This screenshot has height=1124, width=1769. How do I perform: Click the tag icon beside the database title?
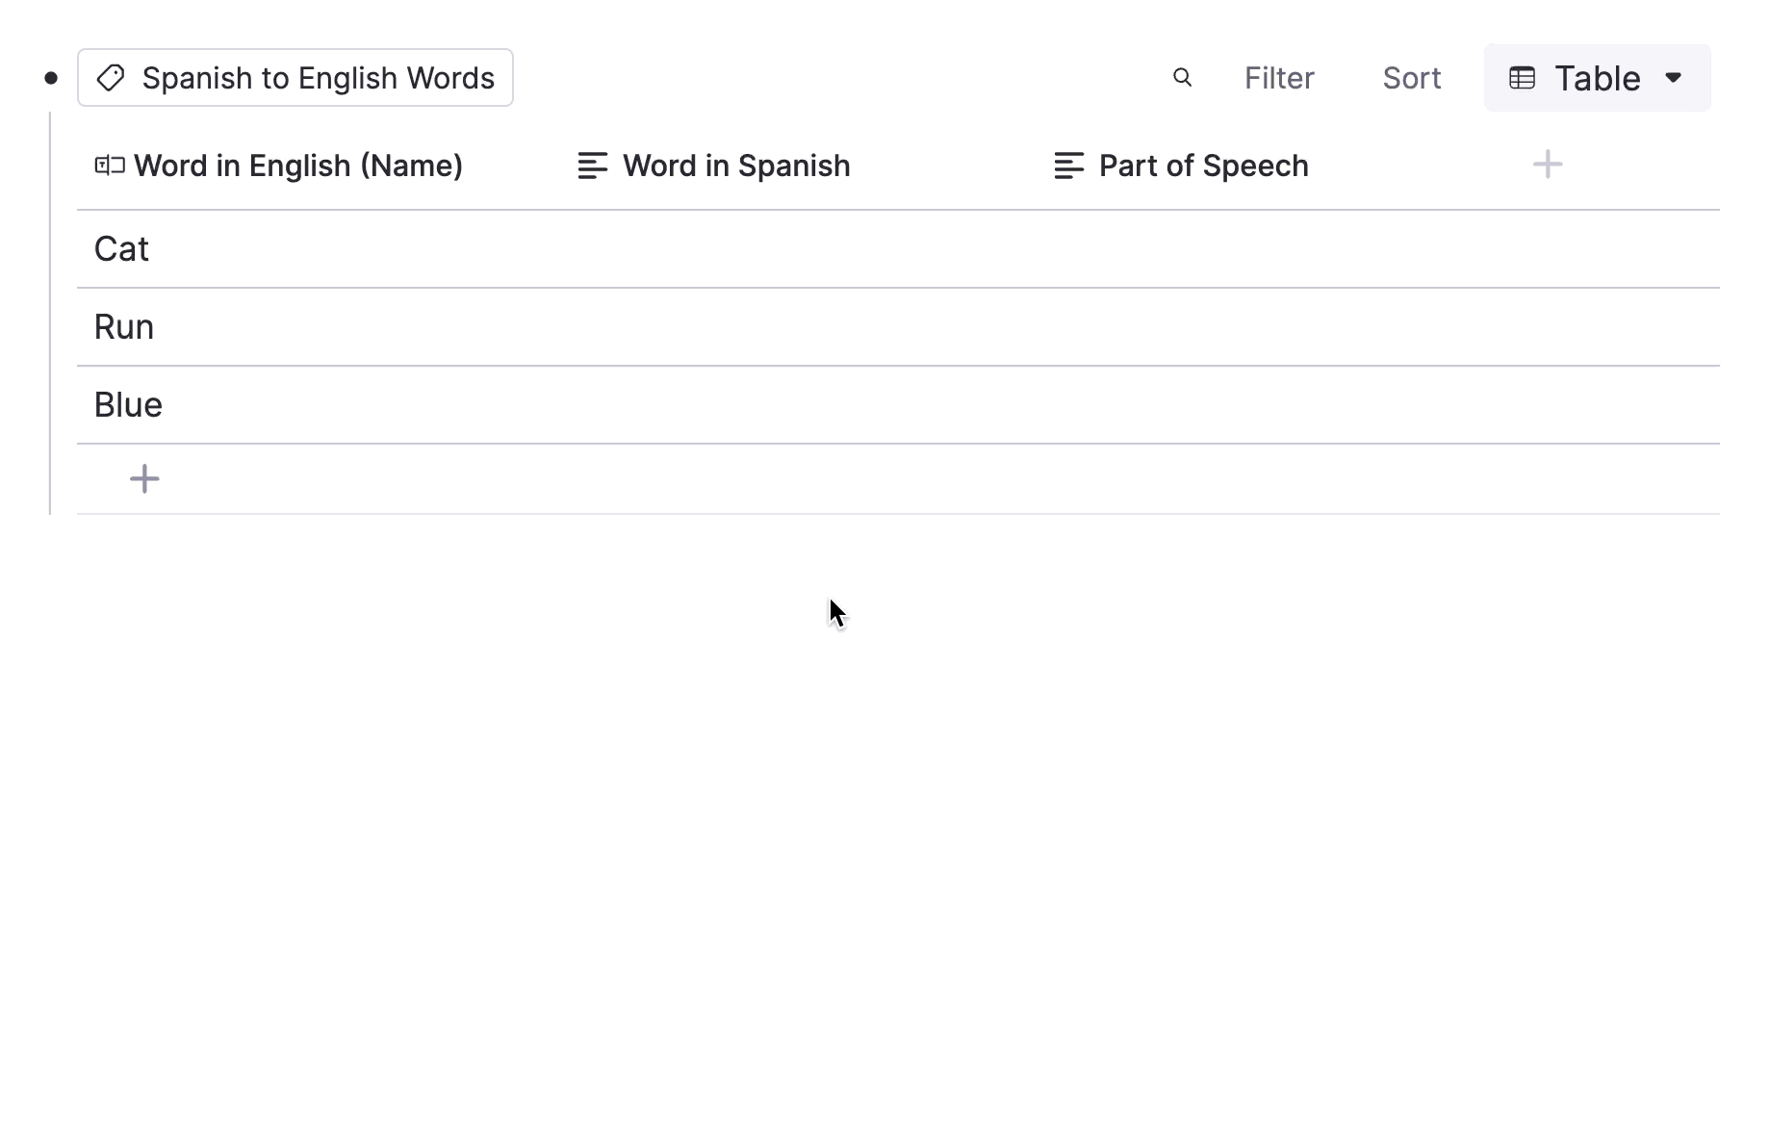111,77
